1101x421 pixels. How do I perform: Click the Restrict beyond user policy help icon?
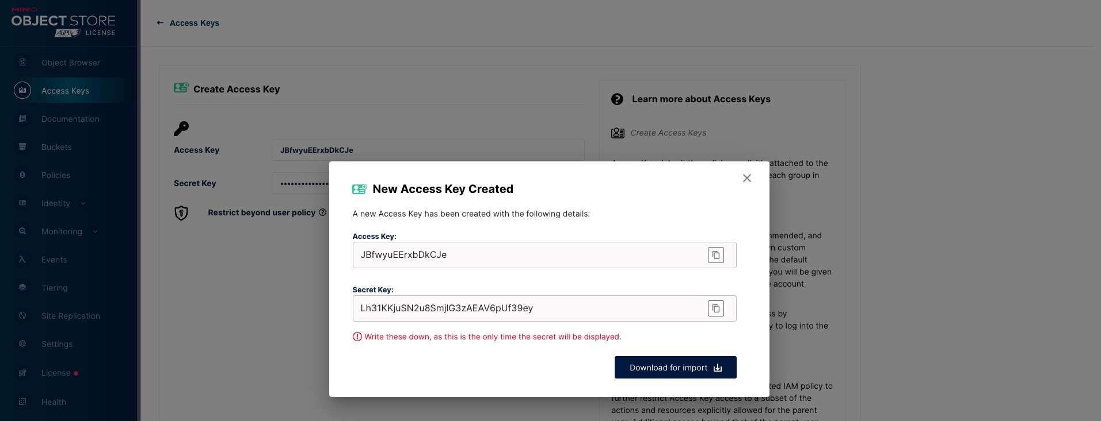click(x=322, y=213)
